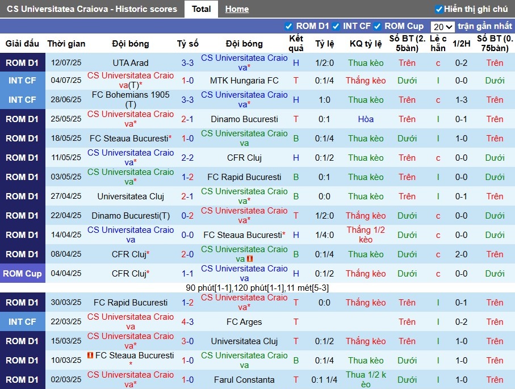The width and height of the screenshot is (515, 389).
Task: Click the INT CF badge in the 28/06/25 row
Action: click(22, 99)
